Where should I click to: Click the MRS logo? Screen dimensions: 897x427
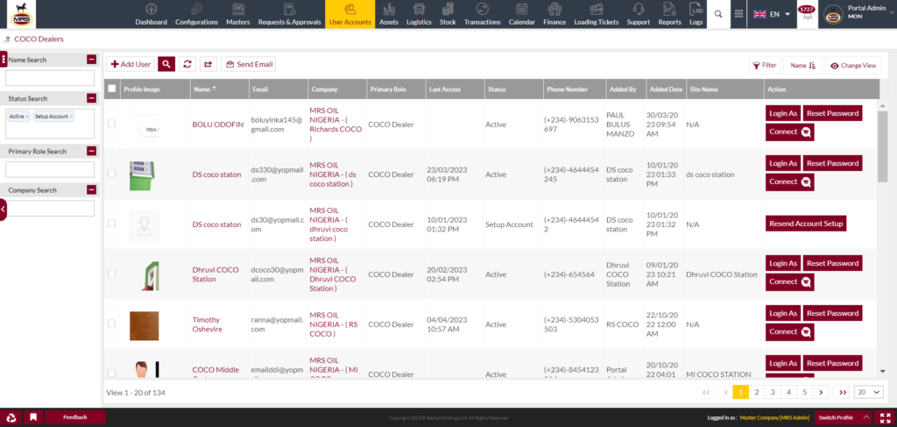(x=22, y=14)
